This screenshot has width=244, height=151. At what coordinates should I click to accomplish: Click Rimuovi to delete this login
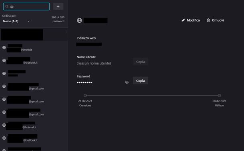(x=215, y=20)
